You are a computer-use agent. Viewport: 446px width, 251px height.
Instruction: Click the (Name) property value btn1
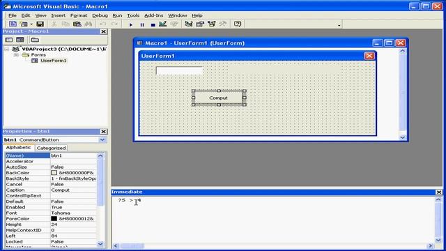pyautogui.click(x=73, y=155)
